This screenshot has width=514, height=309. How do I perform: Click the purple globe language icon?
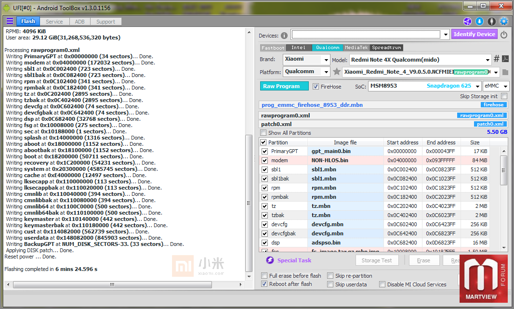(467, 21)
